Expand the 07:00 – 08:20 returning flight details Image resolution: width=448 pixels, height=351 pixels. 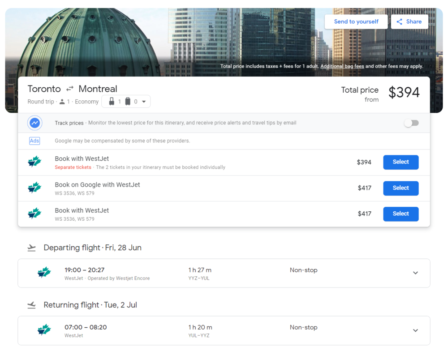click(x=415, y=330)
